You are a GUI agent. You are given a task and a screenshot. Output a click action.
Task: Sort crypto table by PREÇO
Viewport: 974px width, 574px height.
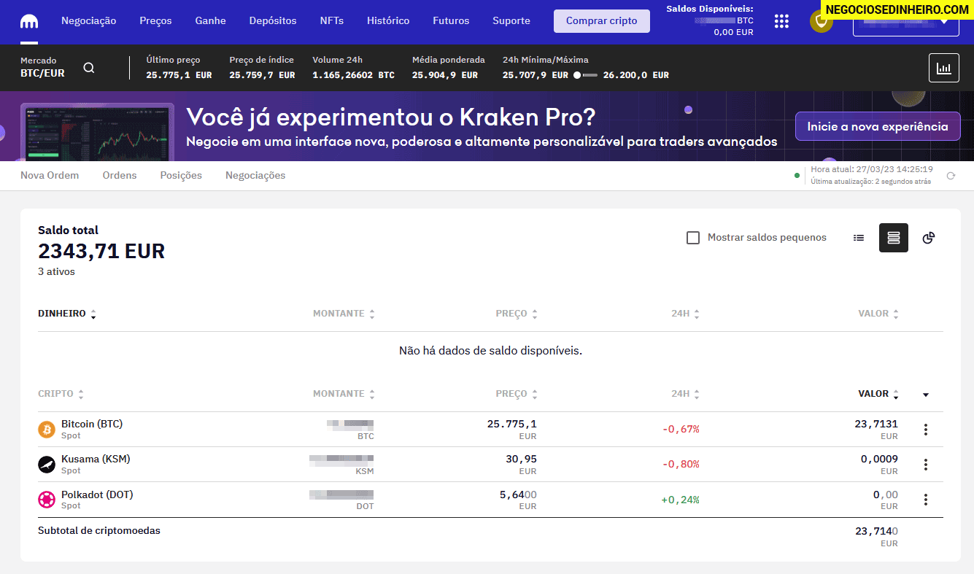517,394
